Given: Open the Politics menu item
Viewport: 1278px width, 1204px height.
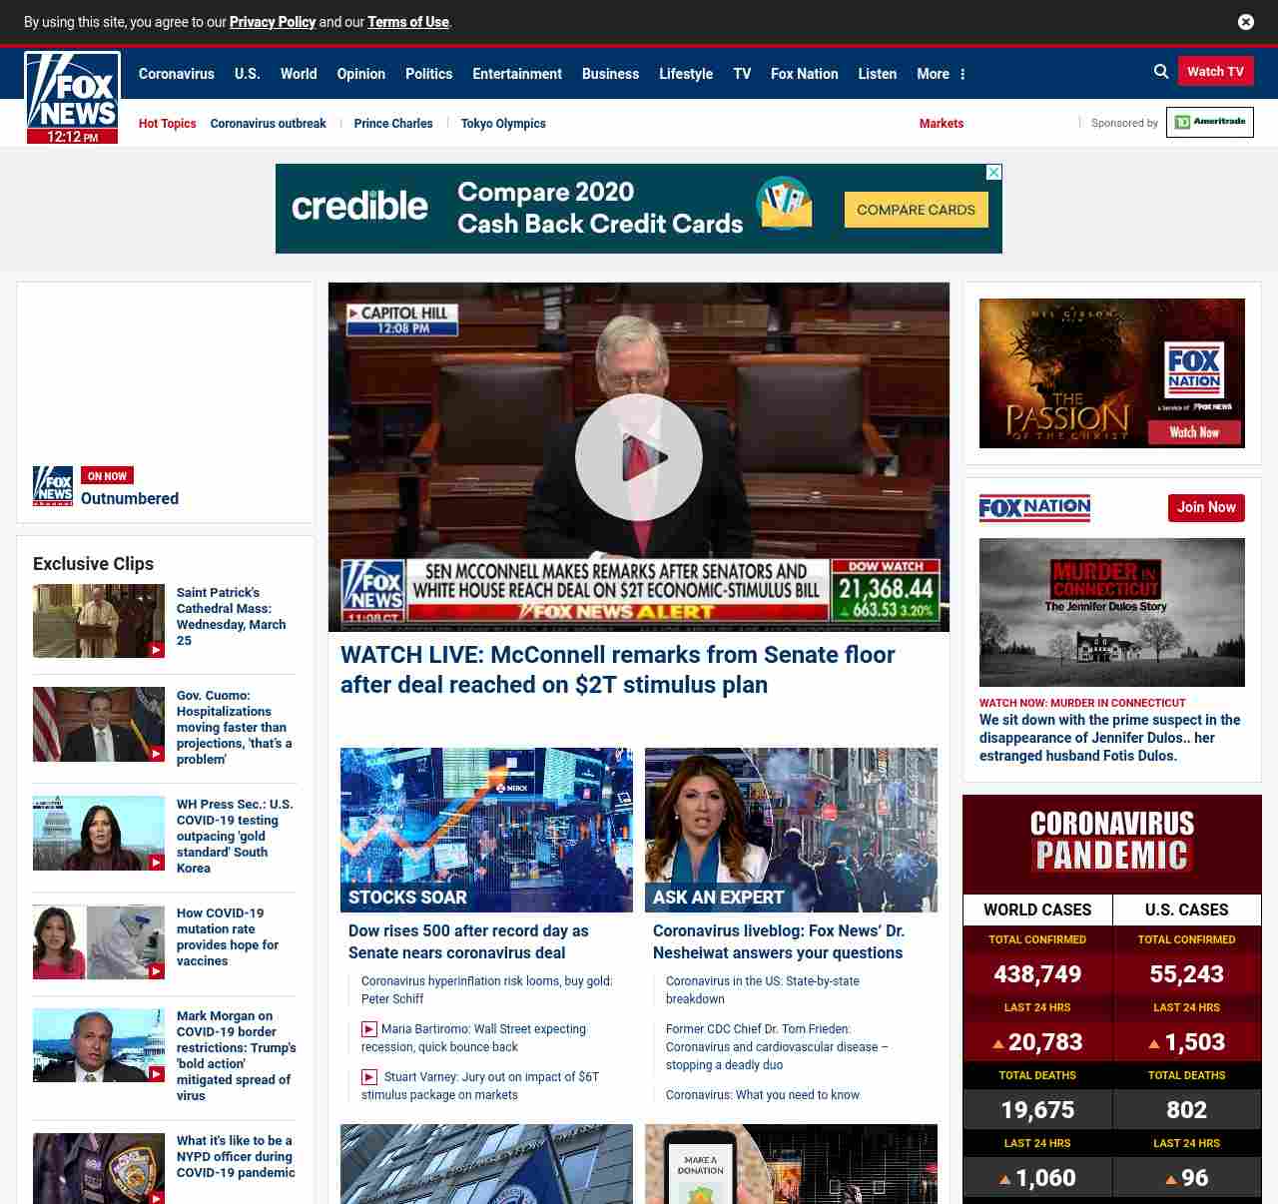Looking at the screenshot, I should pyautogui.click(x=428, y=74).
